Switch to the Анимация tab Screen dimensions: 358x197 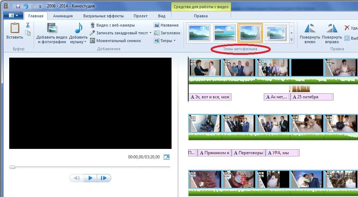tap(63, 16)
